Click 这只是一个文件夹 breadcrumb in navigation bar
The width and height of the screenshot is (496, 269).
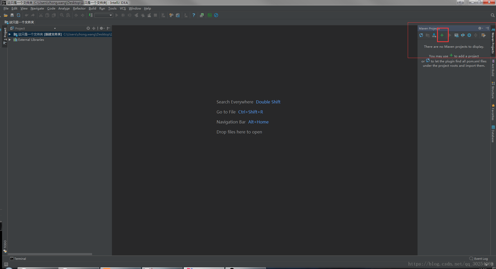[19, 22]
